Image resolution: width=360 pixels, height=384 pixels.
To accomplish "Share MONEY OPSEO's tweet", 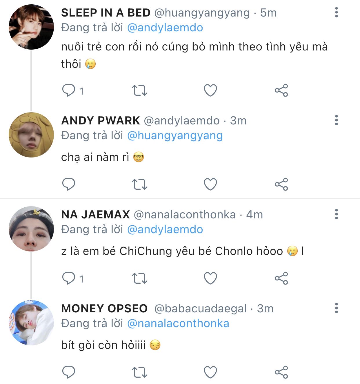I will tap(281, 372).
